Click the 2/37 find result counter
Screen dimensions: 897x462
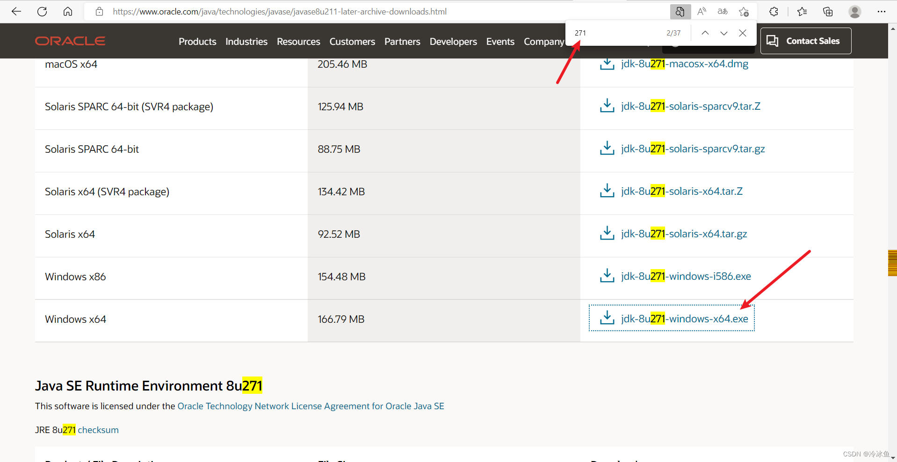tap(673, 33)
